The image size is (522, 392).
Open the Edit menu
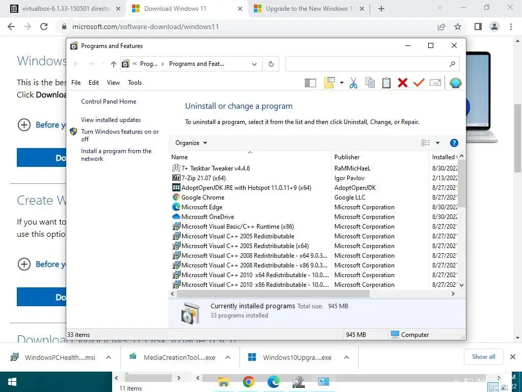click(x=94, y=83)
